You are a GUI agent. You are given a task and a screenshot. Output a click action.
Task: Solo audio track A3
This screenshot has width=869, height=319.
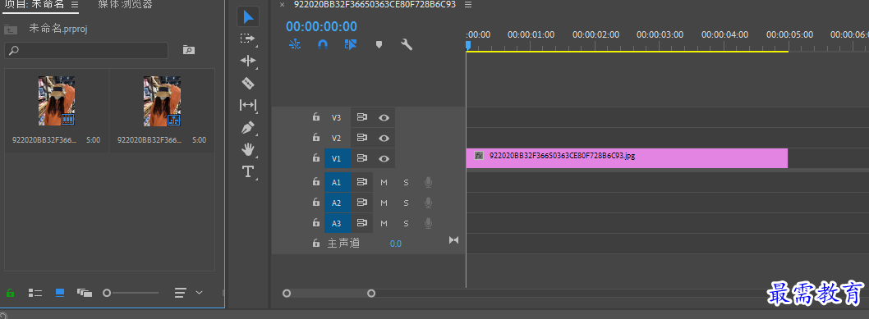[406, 223]
